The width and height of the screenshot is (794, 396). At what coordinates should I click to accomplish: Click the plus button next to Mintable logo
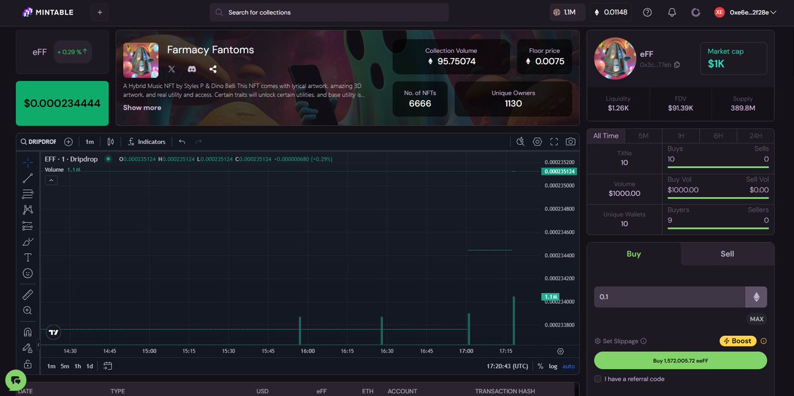[x=100, y=12]
